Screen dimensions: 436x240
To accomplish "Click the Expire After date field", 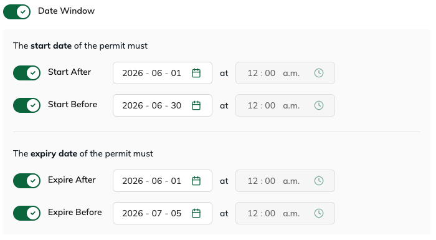I will point(163,181).
